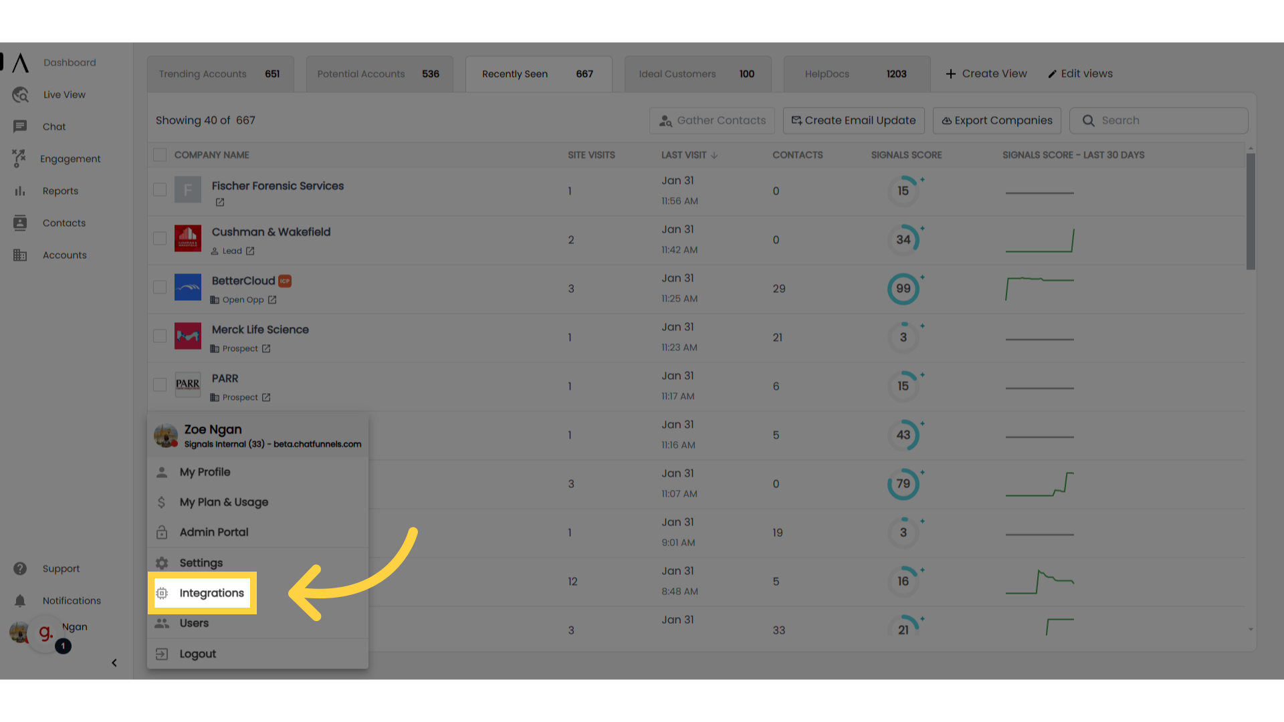
Task: Open the Fischer Forensic Services company link
Action: (278, 186)
